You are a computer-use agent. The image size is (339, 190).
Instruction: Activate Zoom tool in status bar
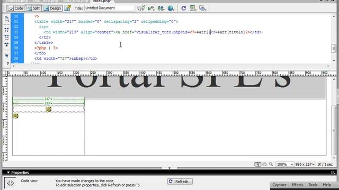pyautogui.click(x=271, y=164)
